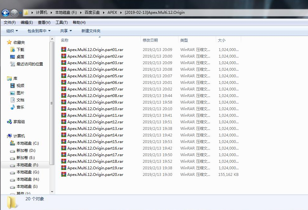Click the RAR icon of part01.rar
Viewport: 308px width, 210px height.
point(63,49)
